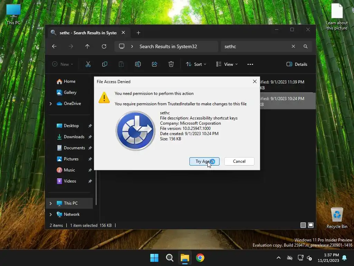Image resolution: width=354 pixels, height=266 pixels.
Task: Close the File Access Denied dialog with X
Action: (x=255, y=81)
